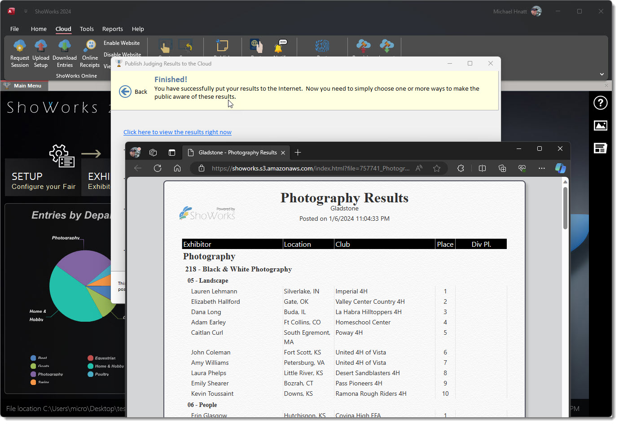Click the notification bell ribbon icon
619x424 pixels.
click(x=281, y=46)
